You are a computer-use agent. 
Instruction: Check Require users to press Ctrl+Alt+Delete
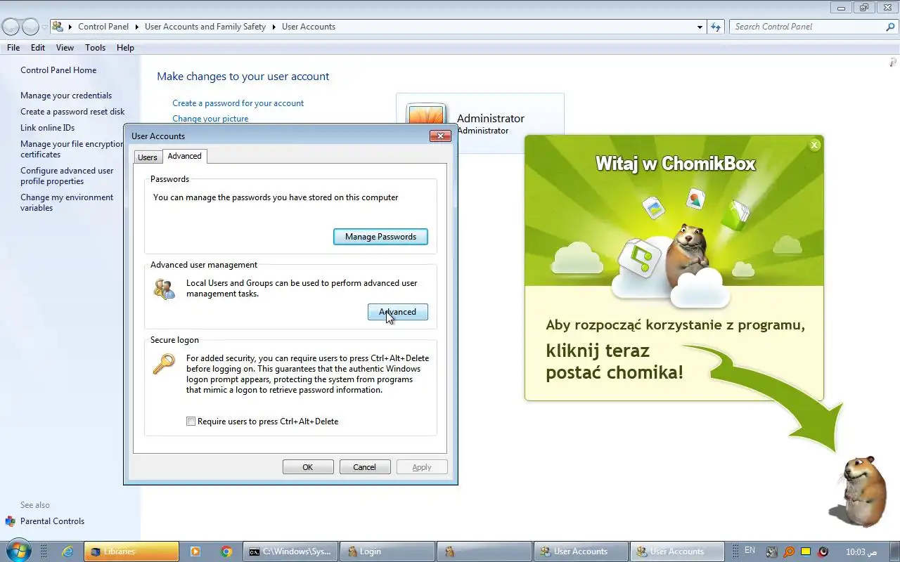coord(191,421)
